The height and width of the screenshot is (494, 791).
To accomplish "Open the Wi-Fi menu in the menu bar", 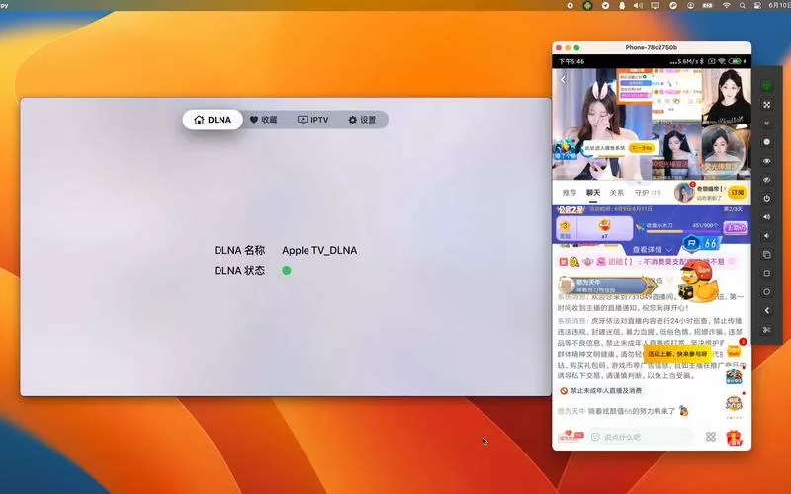I will (x=726, y=6).
